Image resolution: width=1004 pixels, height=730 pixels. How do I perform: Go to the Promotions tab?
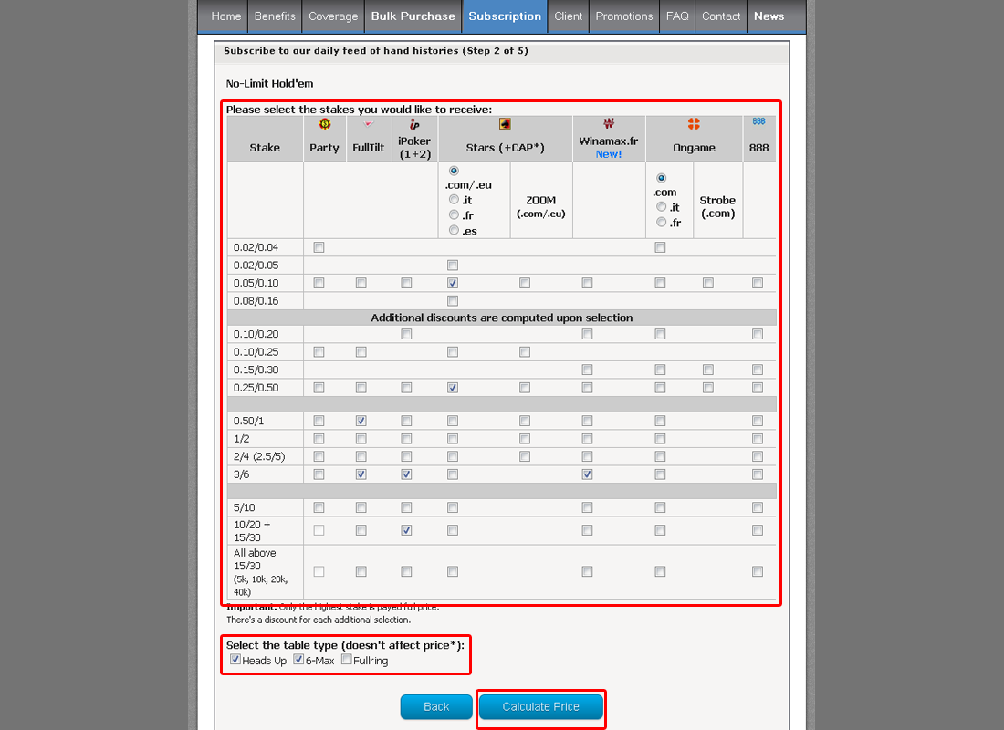tap(624, 16)
